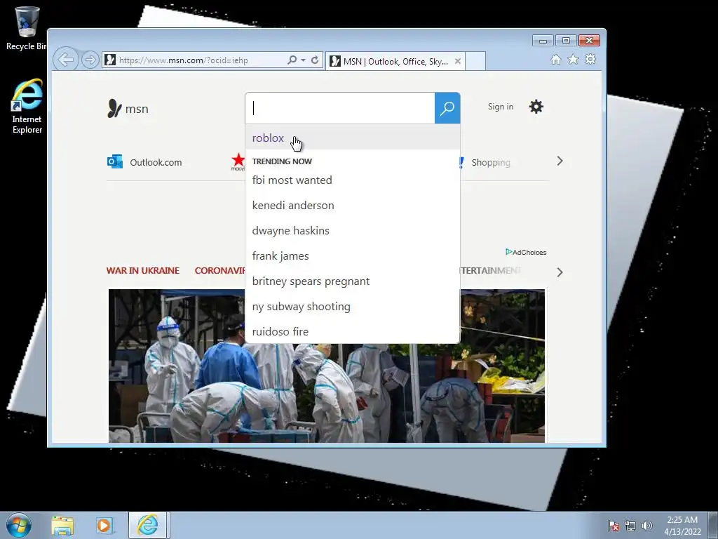This screenshot has height=539, width=718.
Task: Open the CORONAVIRUS news category
Action: tap(219, 270)
